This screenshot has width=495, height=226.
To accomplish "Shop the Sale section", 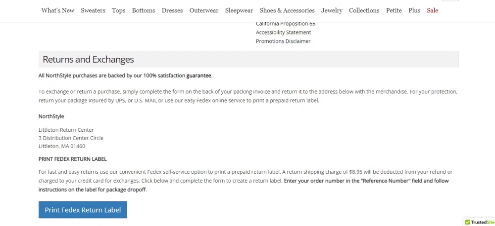I will click(433, 10).
